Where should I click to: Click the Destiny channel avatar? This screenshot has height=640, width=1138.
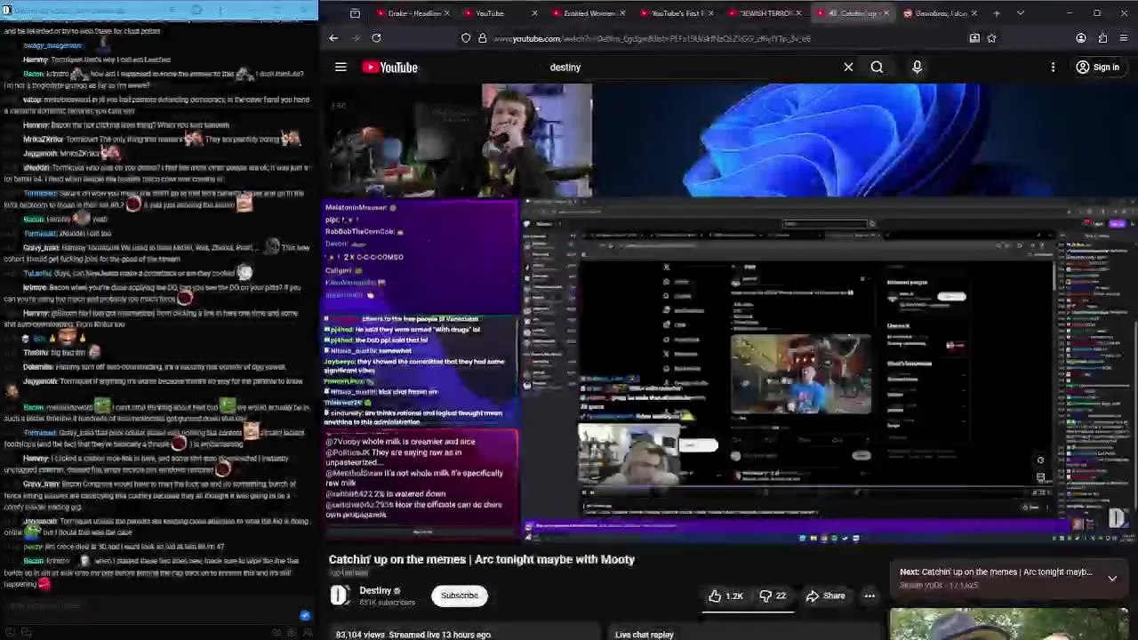pyautogui.click(x=340, y=596)
